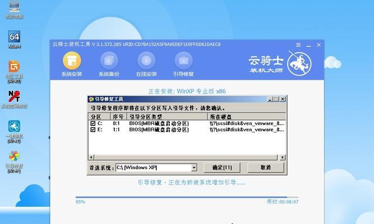Click the 所在硬盘 column header

point(247,117)
